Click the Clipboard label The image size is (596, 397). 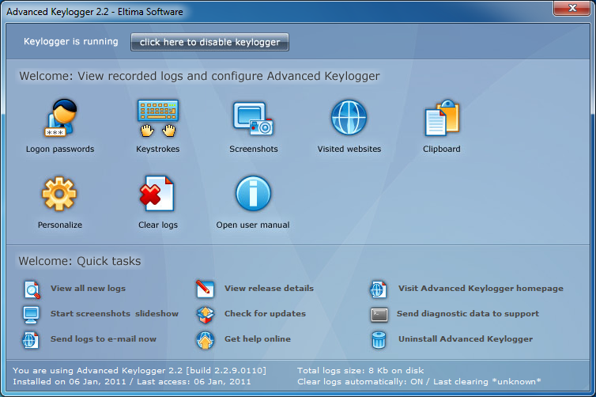(x=442, y=149)
